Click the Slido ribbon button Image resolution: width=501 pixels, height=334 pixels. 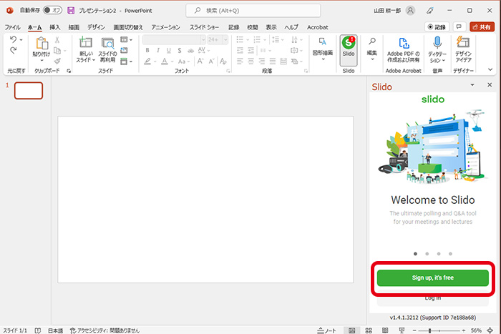[349, 49]
